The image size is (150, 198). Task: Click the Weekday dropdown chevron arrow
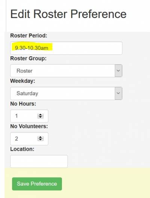pyautogui.click(x=118, y=93)
